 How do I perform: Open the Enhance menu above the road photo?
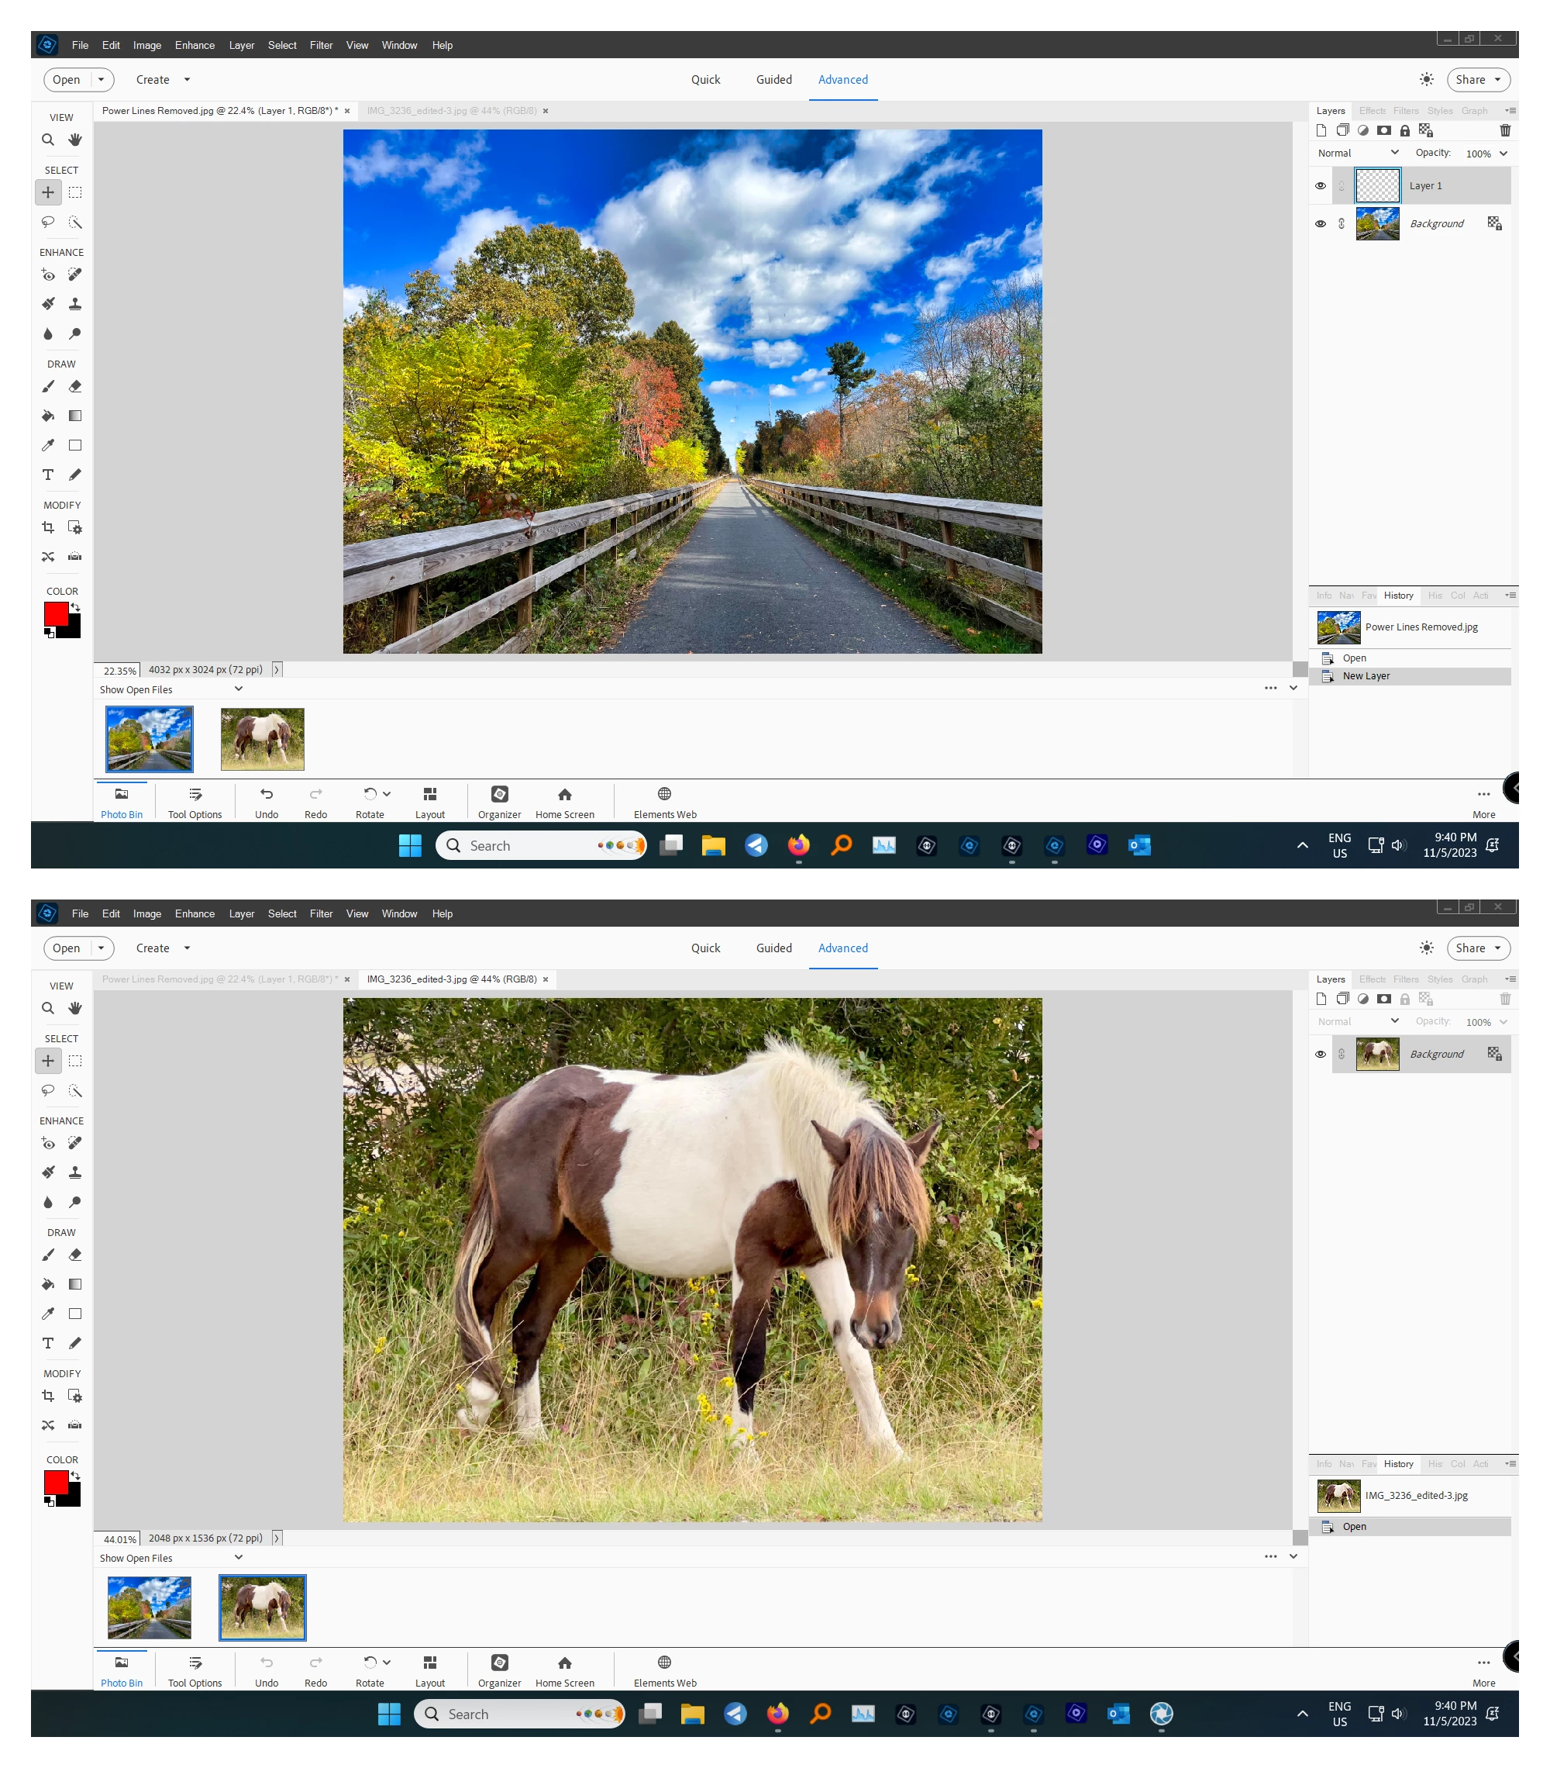click(x=195, y=45)
